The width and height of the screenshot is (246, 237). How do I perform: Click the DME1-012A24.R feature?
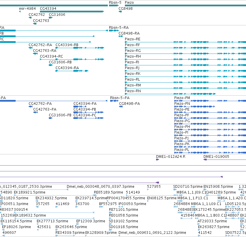[x=171, y=157]
